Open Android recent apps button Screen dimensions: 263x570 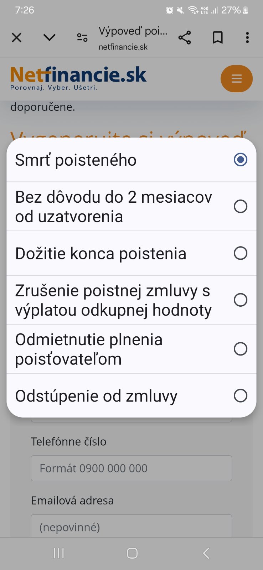[58, 553]
